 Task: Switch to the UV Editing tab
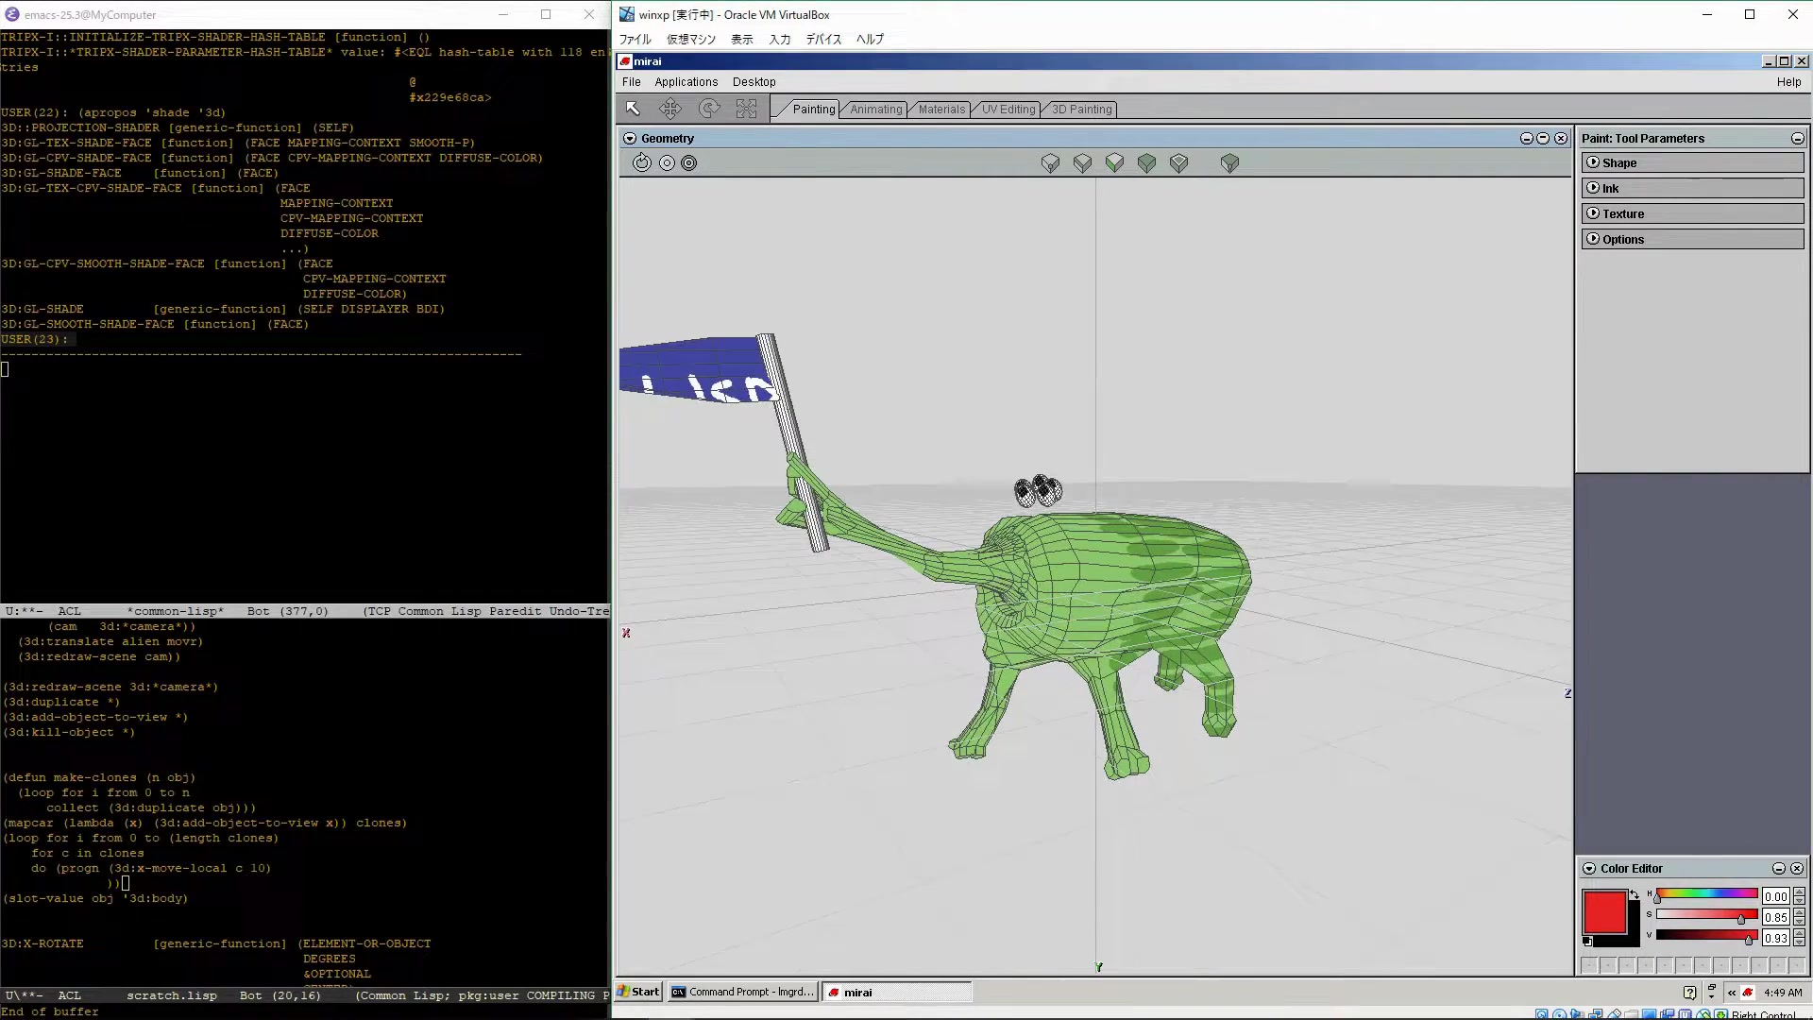pyautogui.click(x=1008, y=110)
